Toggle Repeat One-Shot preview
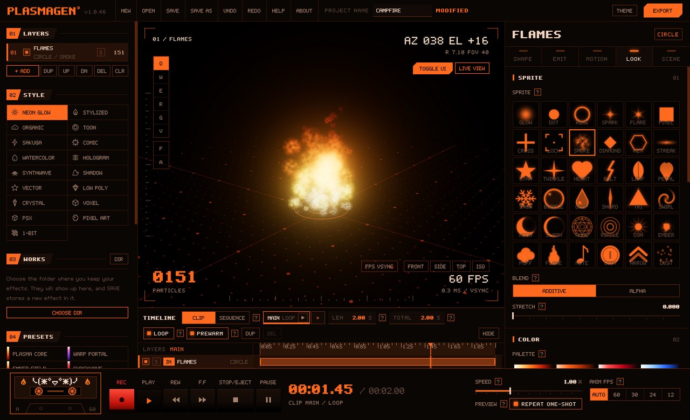Screen dimensions: 690x420 (x=546, y=404)
